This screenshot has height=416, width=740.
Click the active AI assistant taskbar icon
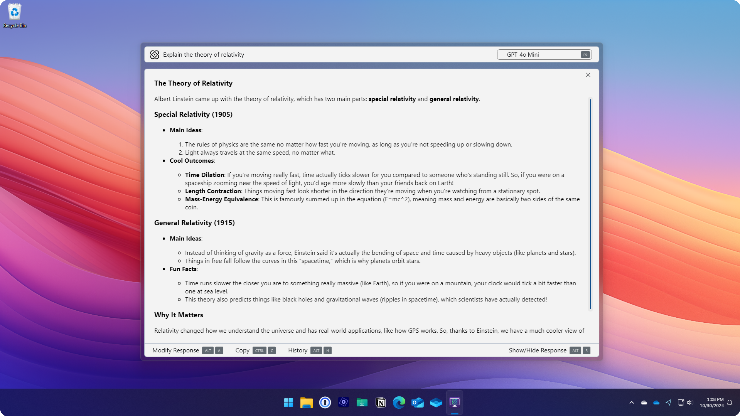point(455,403)
